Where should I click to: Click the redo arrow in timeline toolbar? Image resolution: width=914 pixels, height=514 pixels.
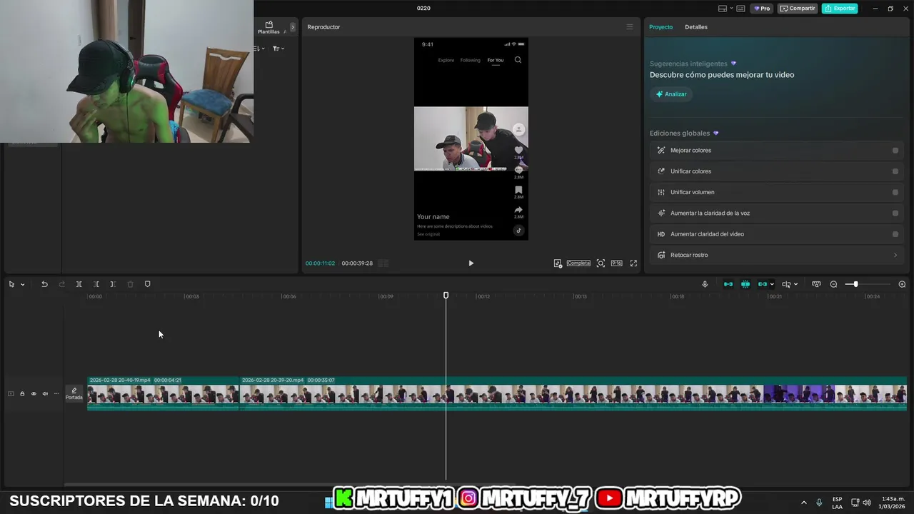coord(61,284)
